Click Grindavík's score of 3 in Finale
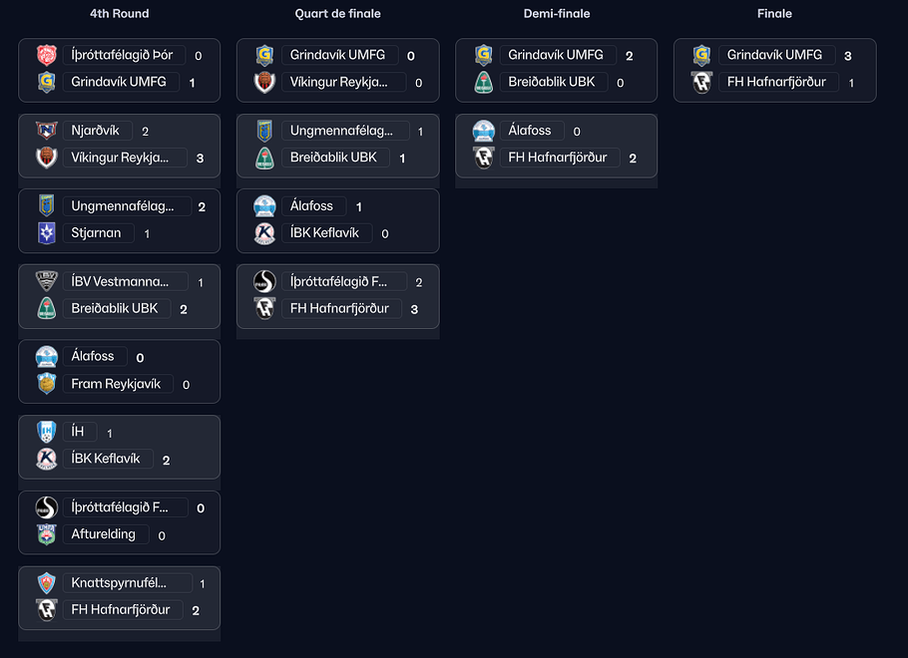908x658 pixels. point(848,56)
